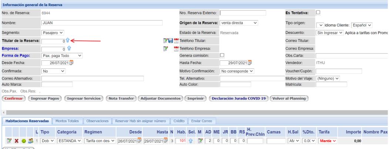Toggle the Es Tentativa checkbox
This screenshot has height=149, width=389.
[318, 13]
